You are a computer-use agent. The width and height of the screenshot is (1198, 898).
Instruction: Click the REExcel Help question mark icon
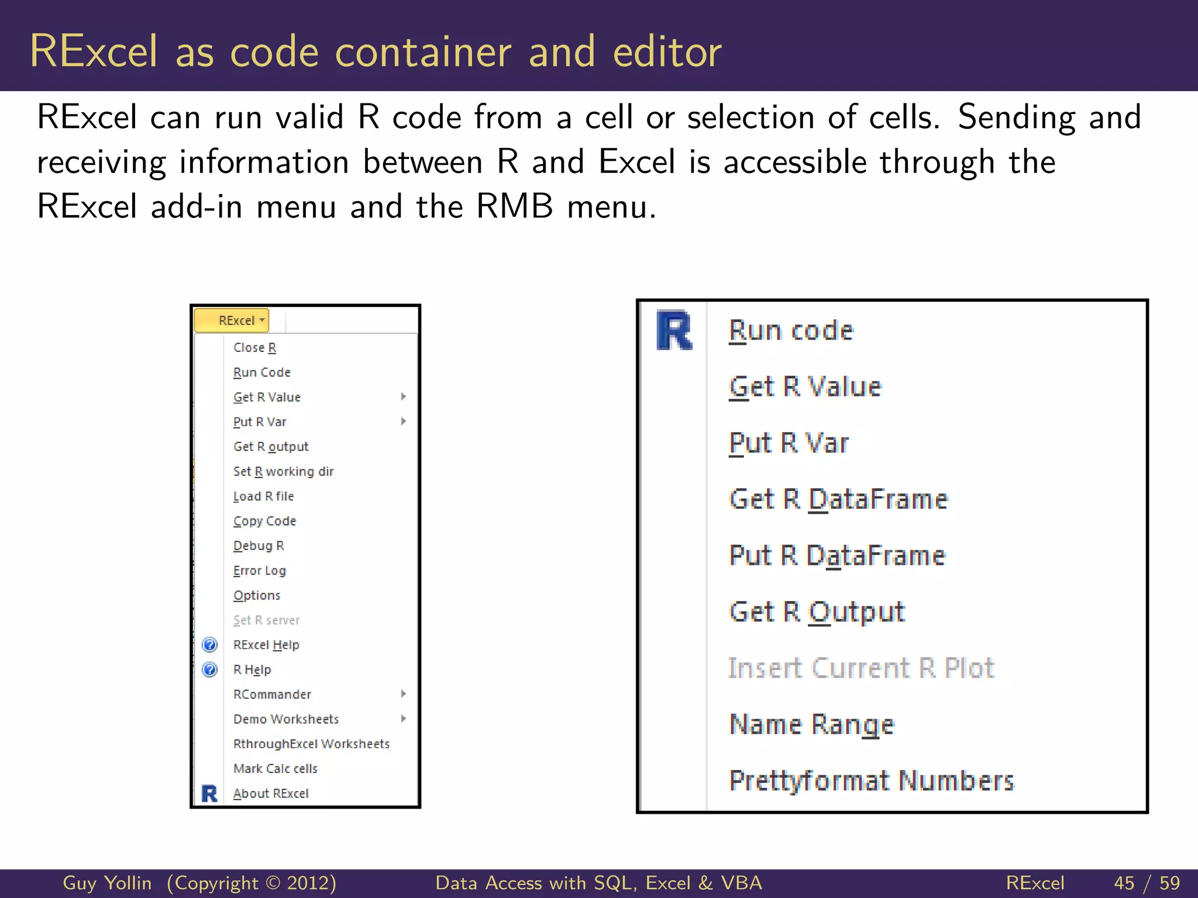click(209, 644)
